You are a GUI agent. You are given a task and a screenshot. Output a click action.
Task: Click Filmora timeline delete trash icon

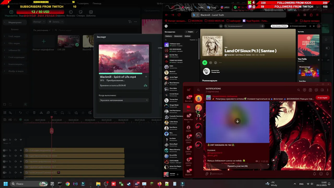34,113
